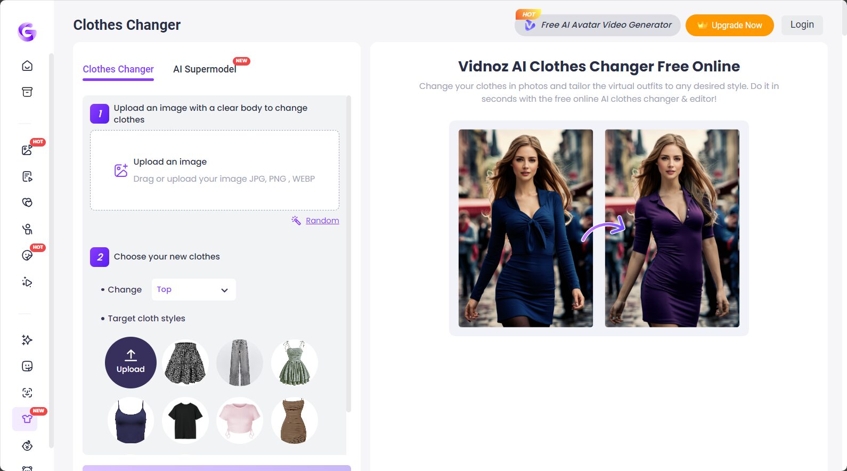
Task: Click the Choose your new clothes heading
Action: 167,256
